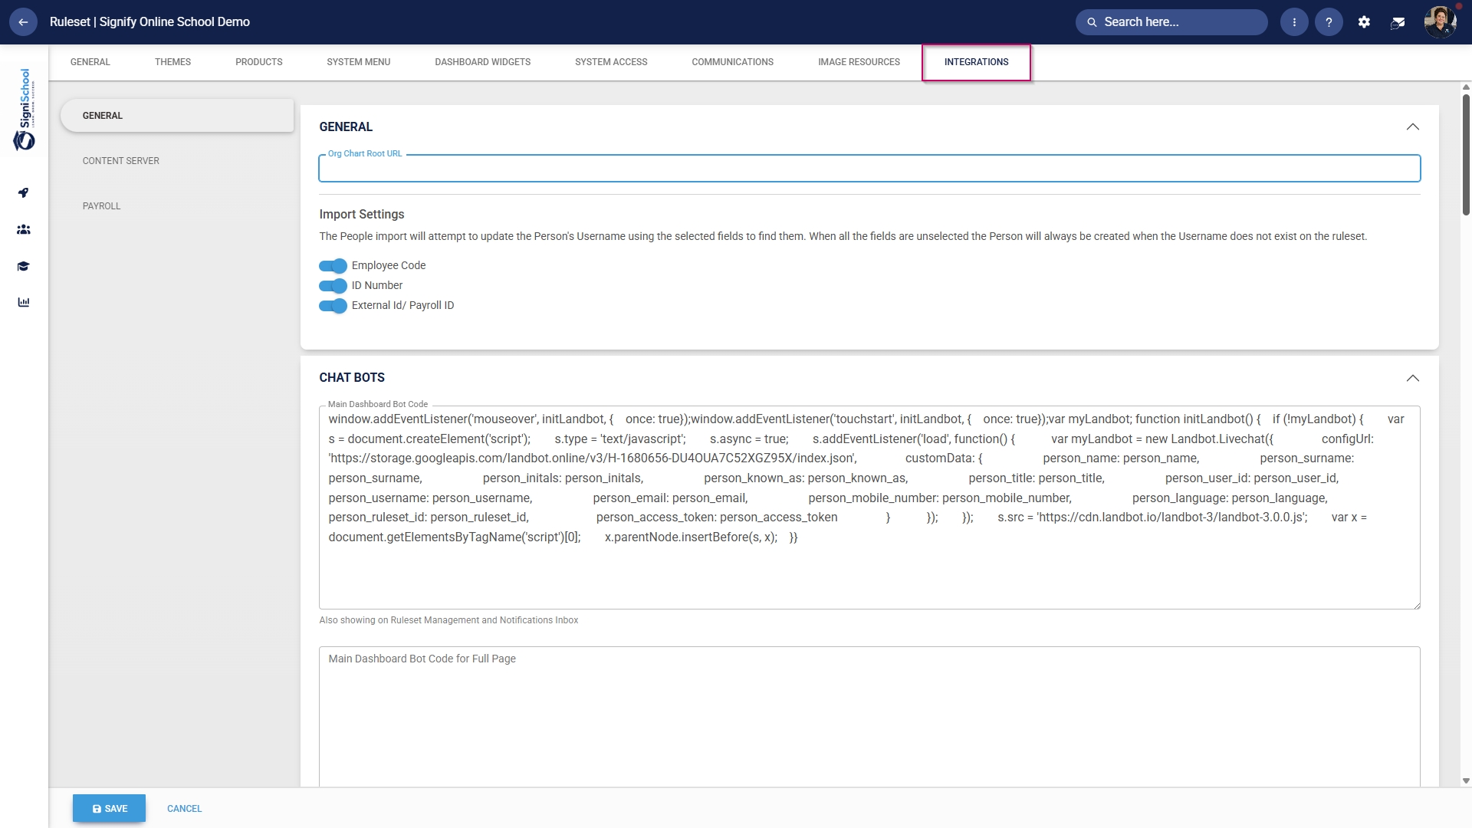Open the rocket launch sidebar icon
Viewport: 1472px width, 828px height.
(24, 193)
